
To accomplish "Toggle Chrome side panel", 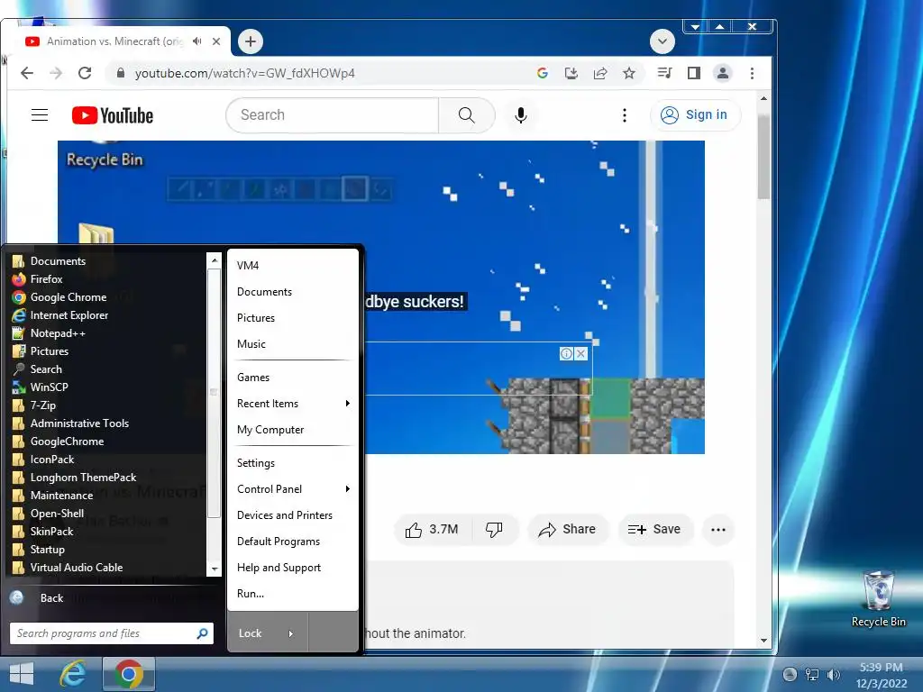I will click(x=694, y=73).
